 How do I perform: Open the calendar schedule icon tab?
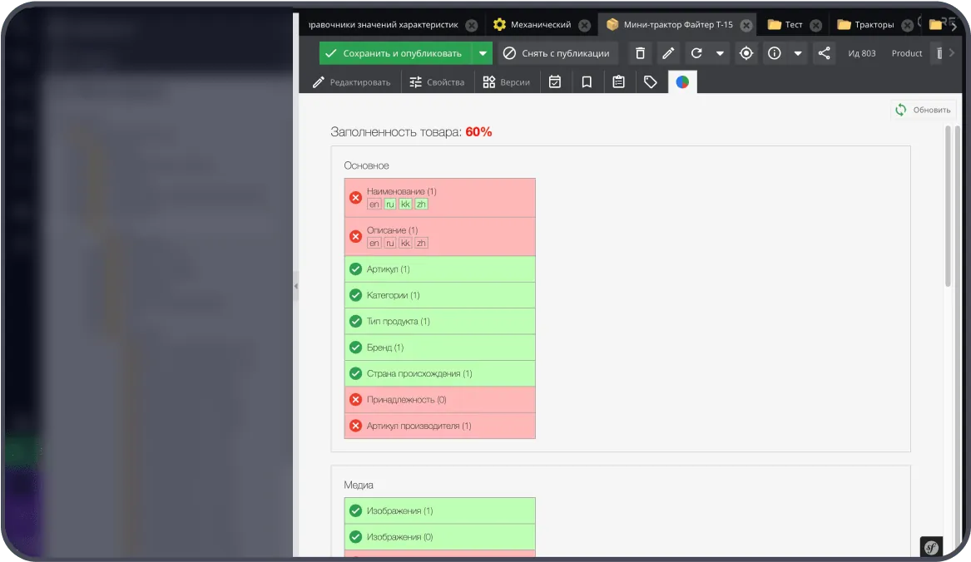(x=555, y=81)
